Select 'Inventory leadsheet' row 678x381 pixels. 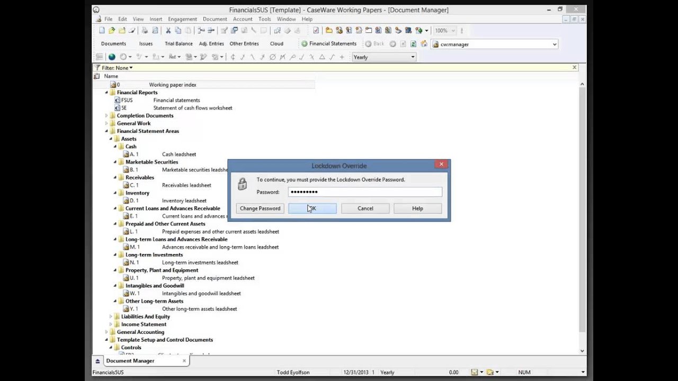coord(184,201)
